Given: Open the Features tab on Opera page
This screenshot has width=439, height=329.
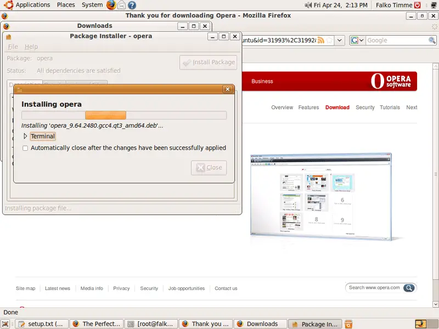Looking at the screenshot, I should click(x=308, y=107).
